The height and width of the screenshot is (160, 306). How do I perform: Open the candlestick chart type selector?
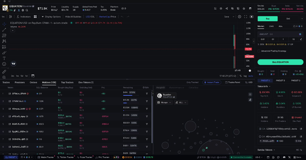click(10, 17)
